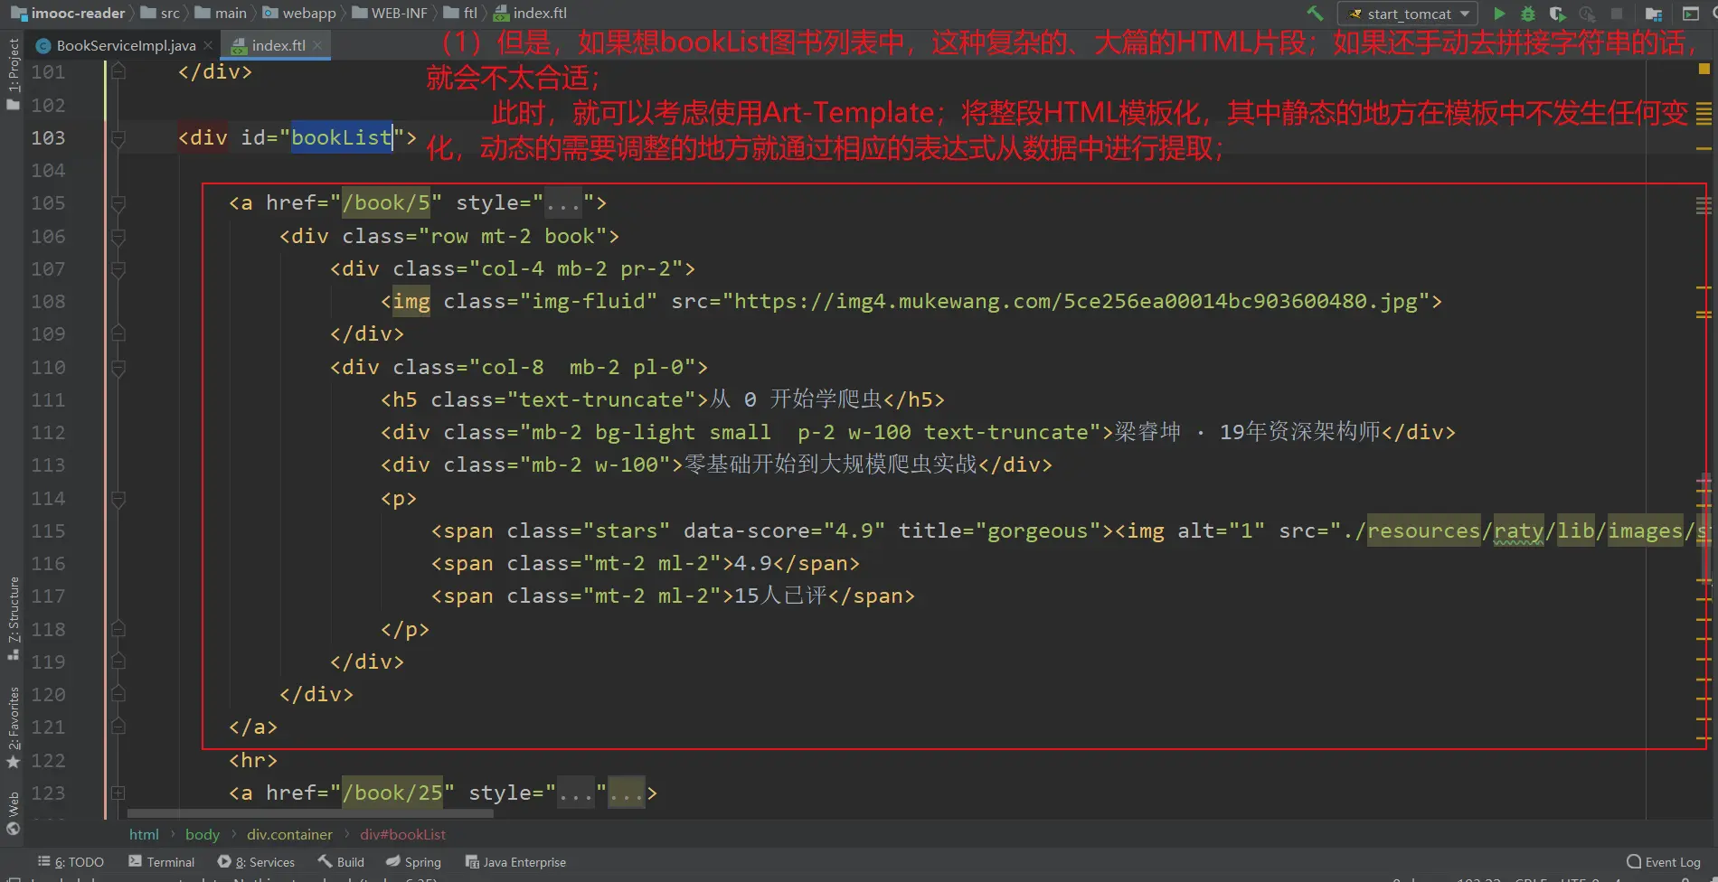Click the data-score="4.9" attribute
Screen dimensions: 1718x882
coord(784,531)
